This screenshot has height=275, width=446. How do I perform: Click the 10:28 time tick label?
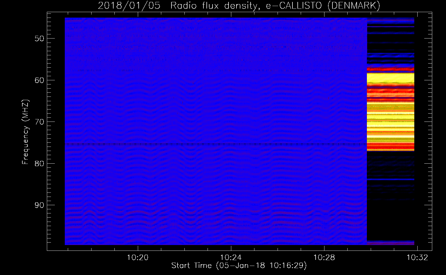(x=324, y=257)
